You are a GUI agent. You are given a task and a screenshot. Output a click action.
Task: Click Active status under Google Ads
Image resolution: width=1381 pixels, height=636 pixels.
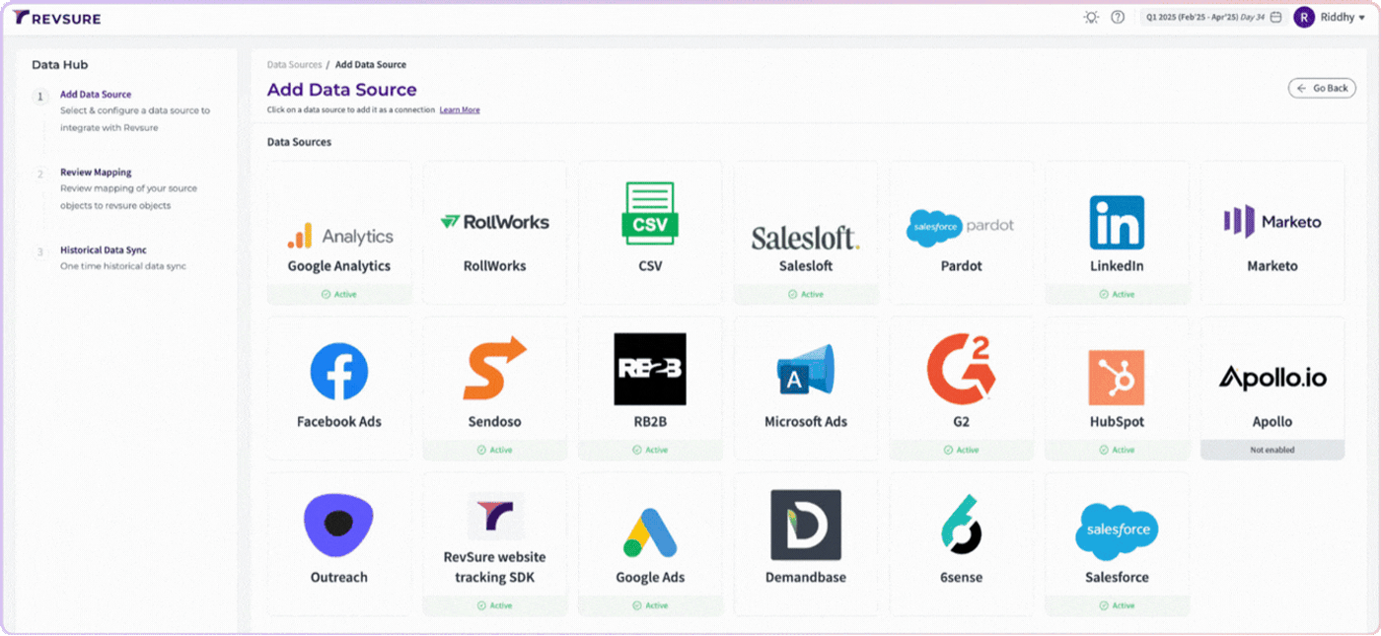(650, 605)
